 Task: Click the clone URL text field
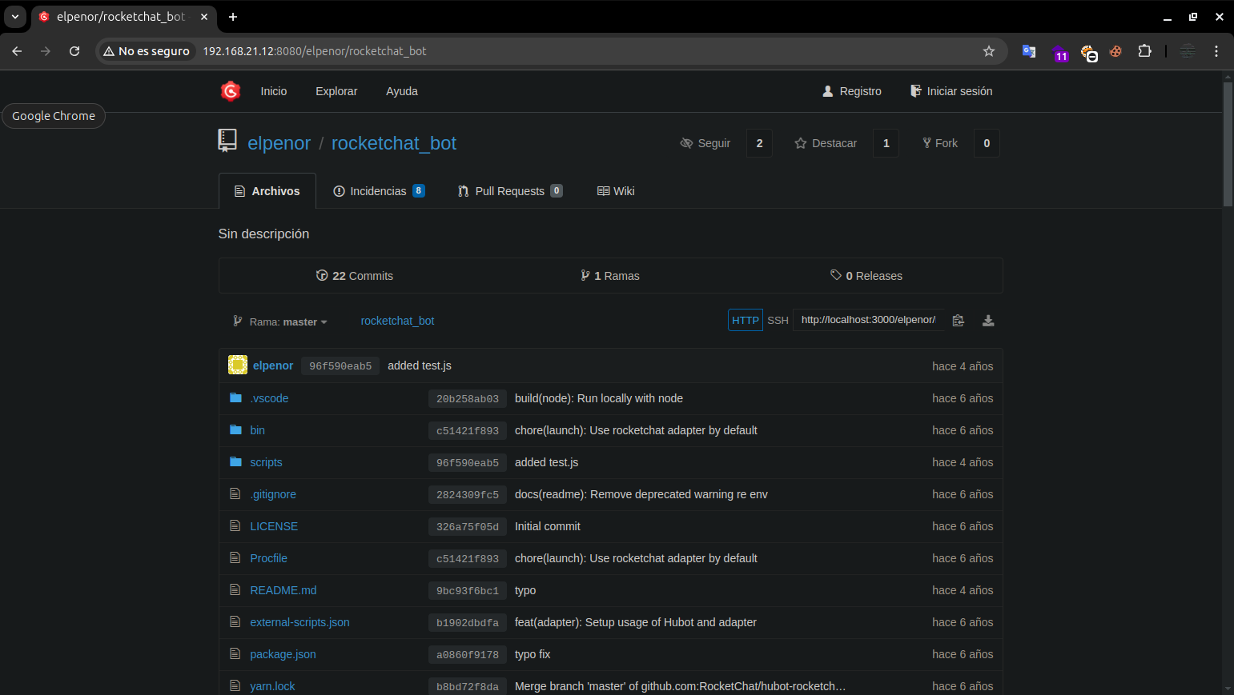tap(868, 320)
